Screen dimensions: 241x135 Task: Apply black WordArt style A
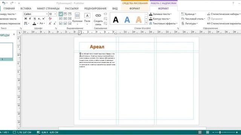point(116,19)
